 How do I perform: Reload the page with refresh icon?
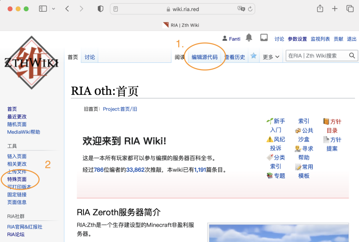[x=250, y=9]
